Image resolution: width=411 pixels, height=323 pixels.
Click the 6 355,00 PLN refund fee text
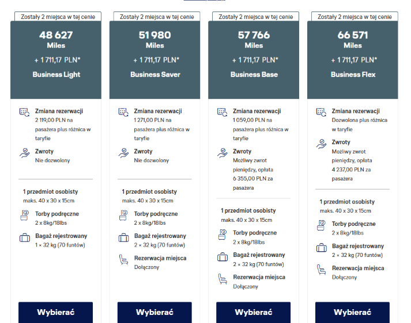point(253,174)
